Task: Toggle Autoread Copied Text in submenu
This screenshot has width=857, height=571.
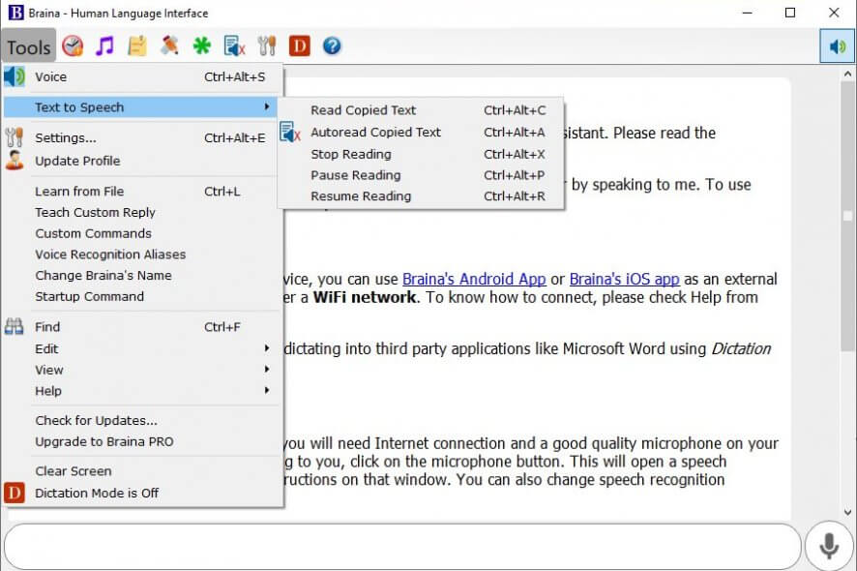Action: (x=375, y=133)
